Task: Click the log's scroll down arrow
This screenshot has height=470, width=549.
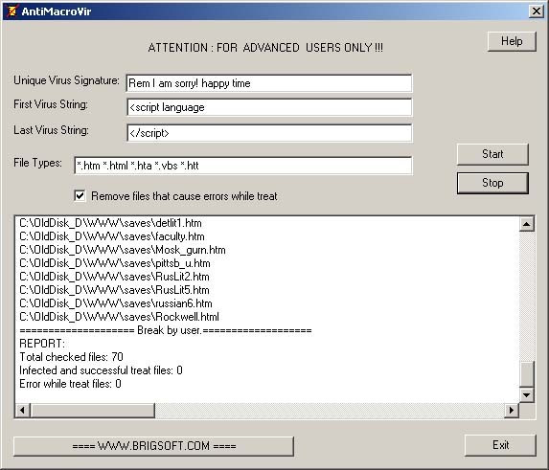Action: (x=527, y=395)
